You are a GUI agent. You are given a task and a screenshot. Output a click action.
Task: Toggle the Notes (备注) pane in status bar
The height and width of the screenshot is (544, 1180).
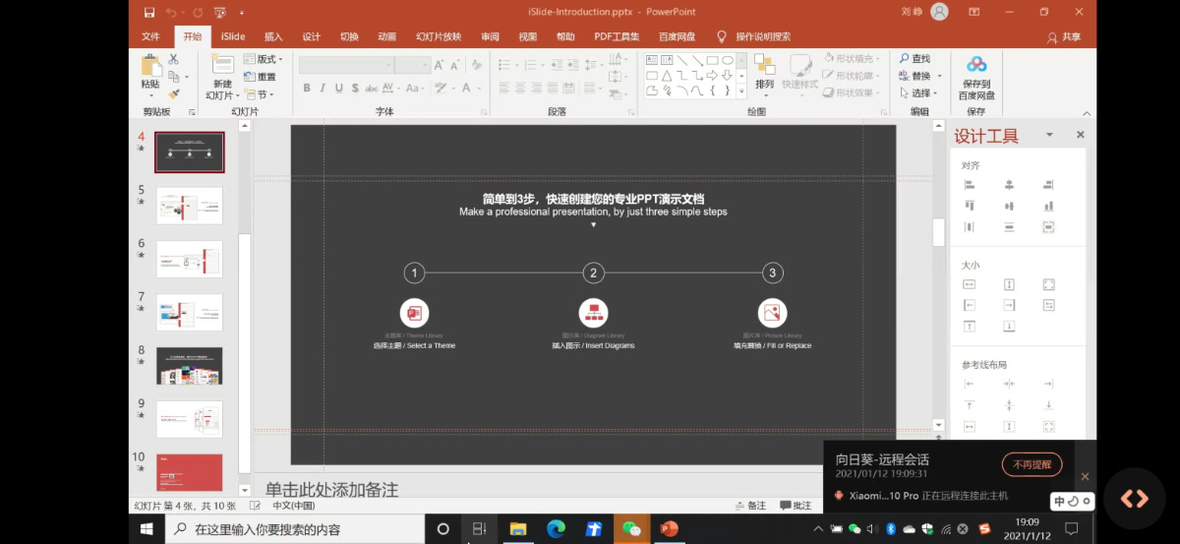pos(750,506)
